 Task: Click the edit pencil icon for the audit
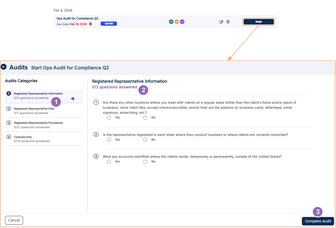(221, 22)
